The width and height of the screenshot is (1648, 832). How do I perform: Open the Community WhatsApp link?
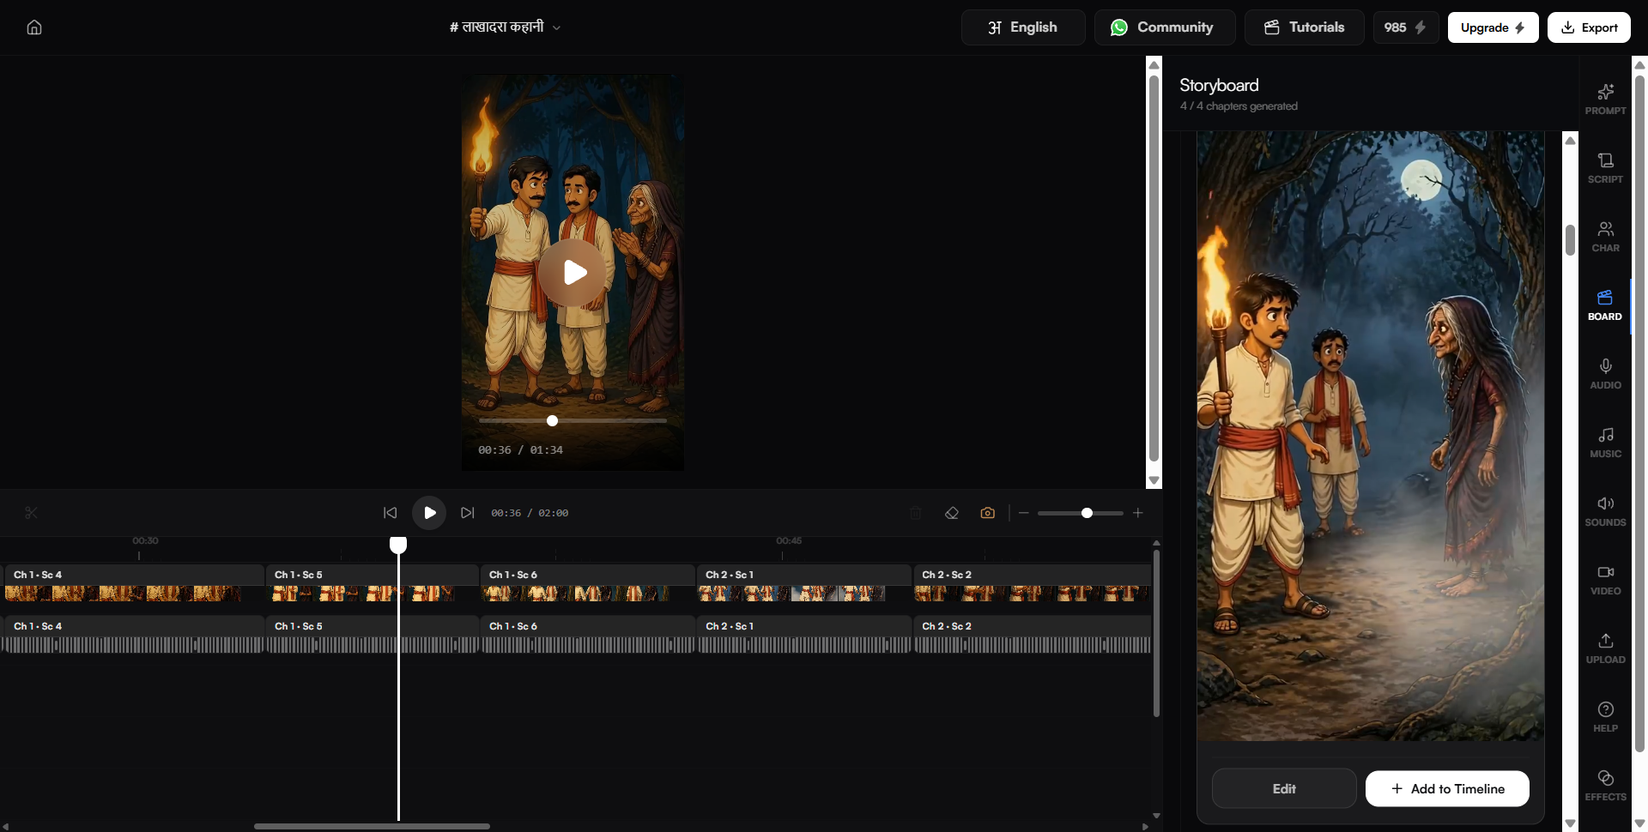(1165, 27)
